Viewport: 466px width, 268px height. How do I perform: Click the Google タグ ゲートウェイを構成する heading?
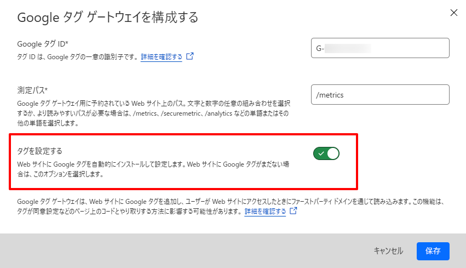107,17
